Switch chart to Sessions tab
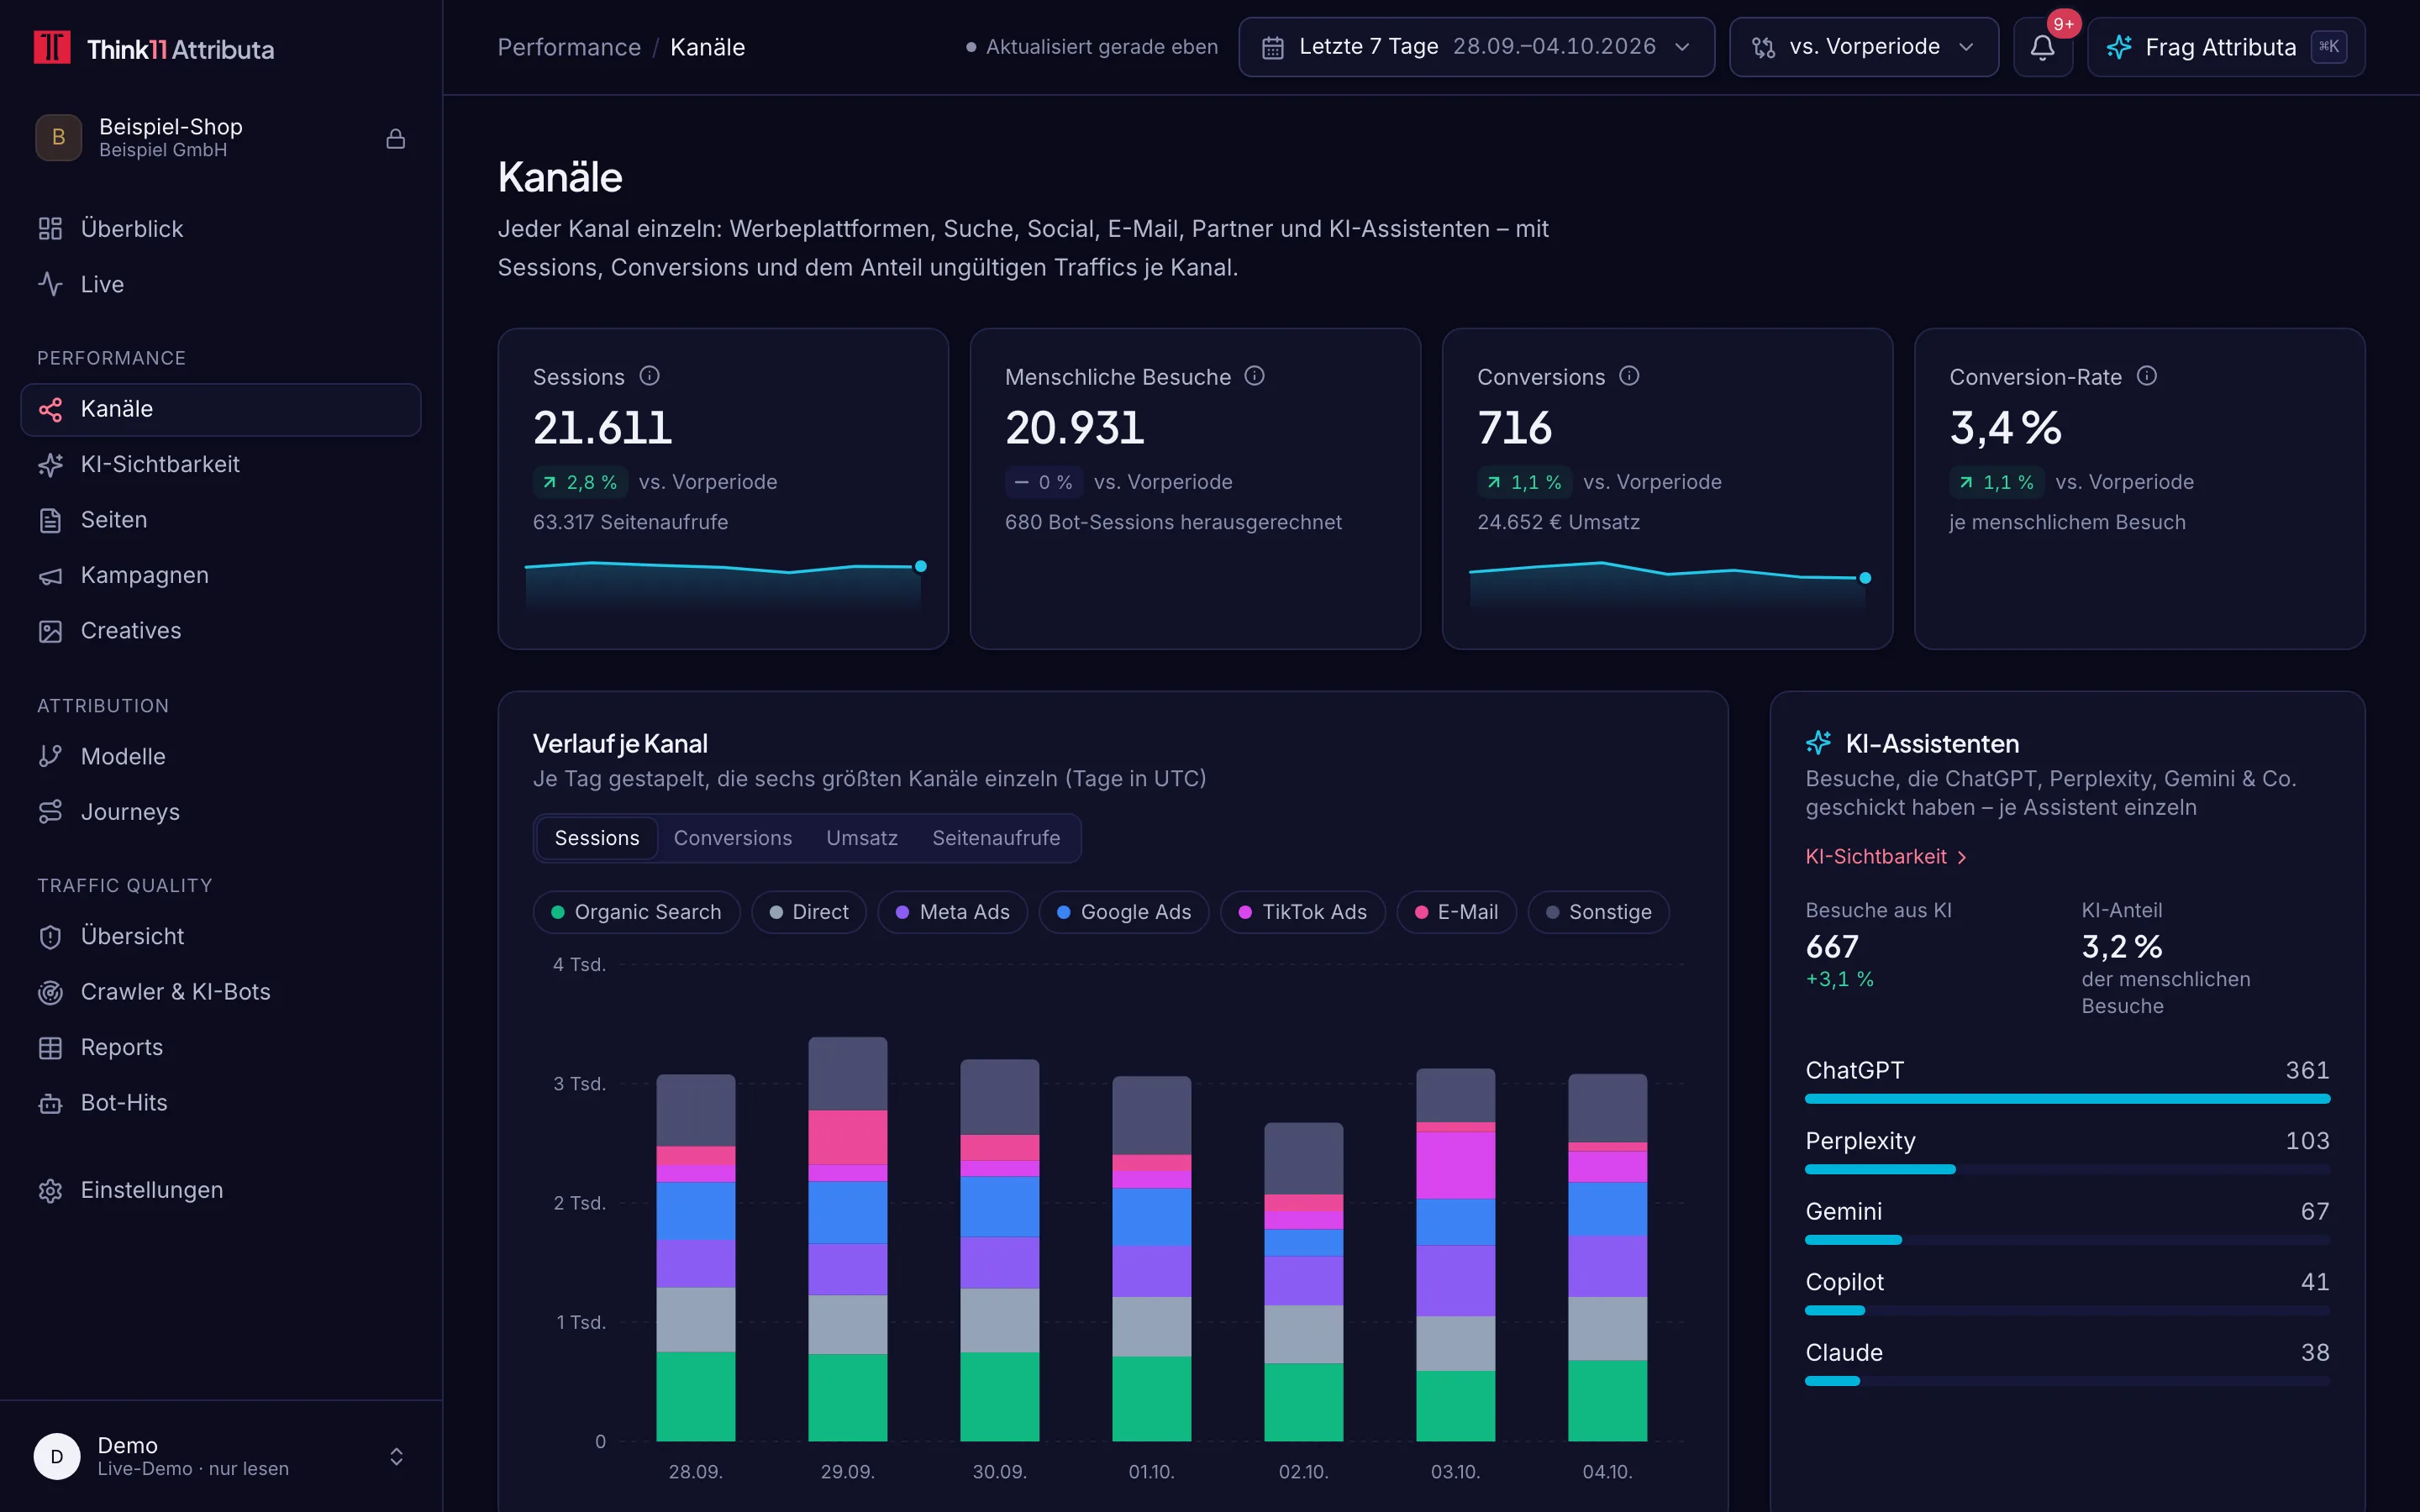 (597, 838)
